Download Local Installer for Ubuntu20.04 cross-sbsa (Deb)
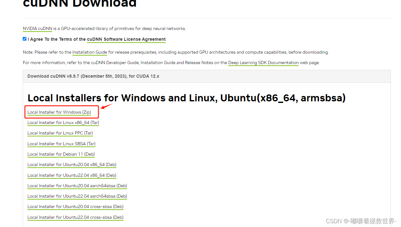Image resolution: width=401 pixels, height=227 pixels. (75, 206)
